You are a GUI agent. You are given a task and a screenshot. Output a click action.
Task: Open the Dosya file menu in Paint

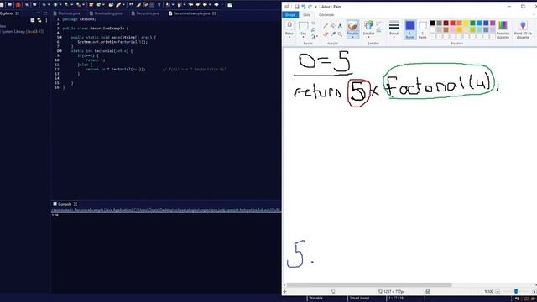pyautogui.click(x=290, y=15)
